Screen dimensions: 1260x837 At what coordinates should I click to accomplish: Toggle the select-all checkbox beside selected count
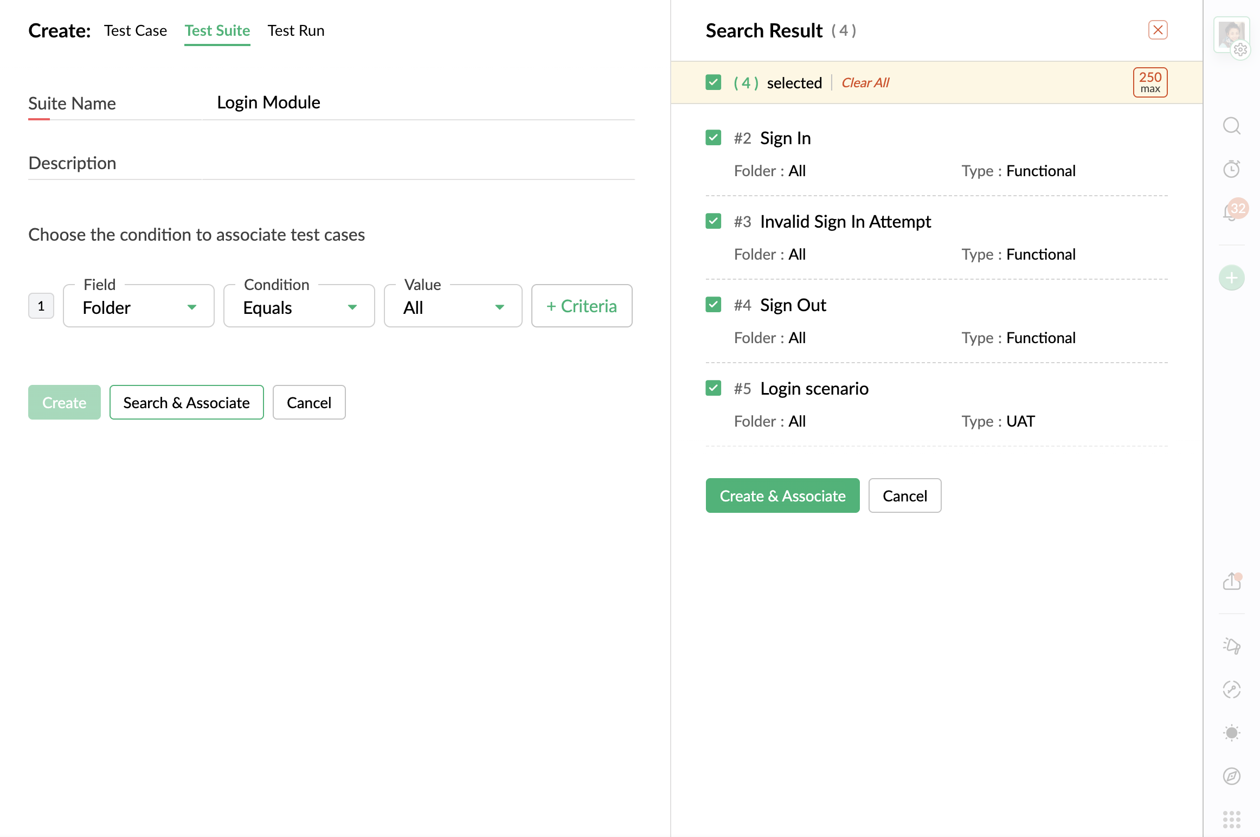[713, 82]
